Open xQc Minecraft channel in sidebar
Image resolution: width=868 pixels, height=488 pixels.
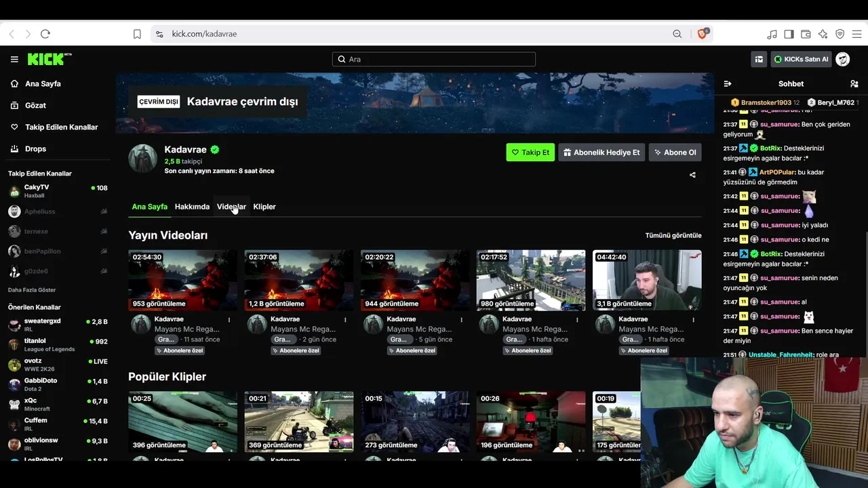58,405
